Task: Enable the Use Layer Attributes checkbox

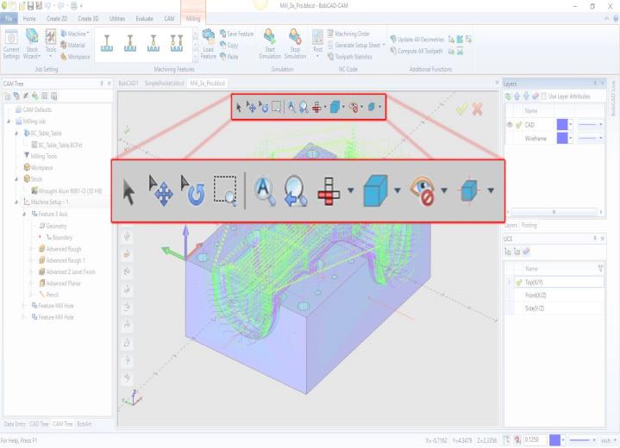Action: (x=544, y=96)
